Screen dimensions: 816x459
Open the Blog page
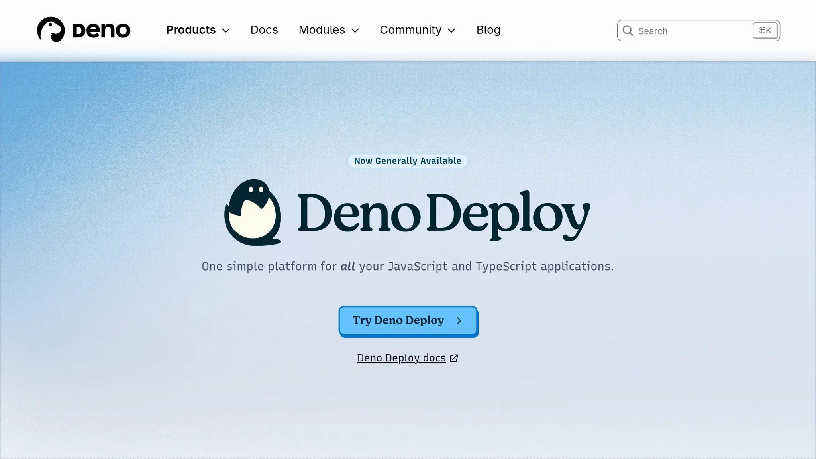coord(488,30)
